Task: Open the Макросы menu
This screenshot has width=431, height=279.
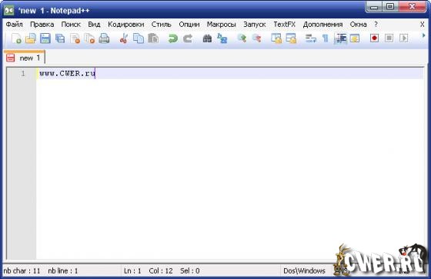Action: click(x=222, y=25)
